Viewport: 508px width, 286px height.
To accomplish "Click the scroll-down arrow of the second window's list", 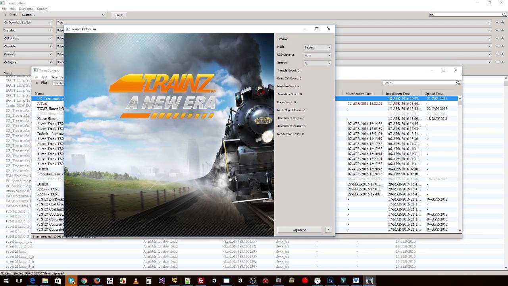I will pos(460,231).
